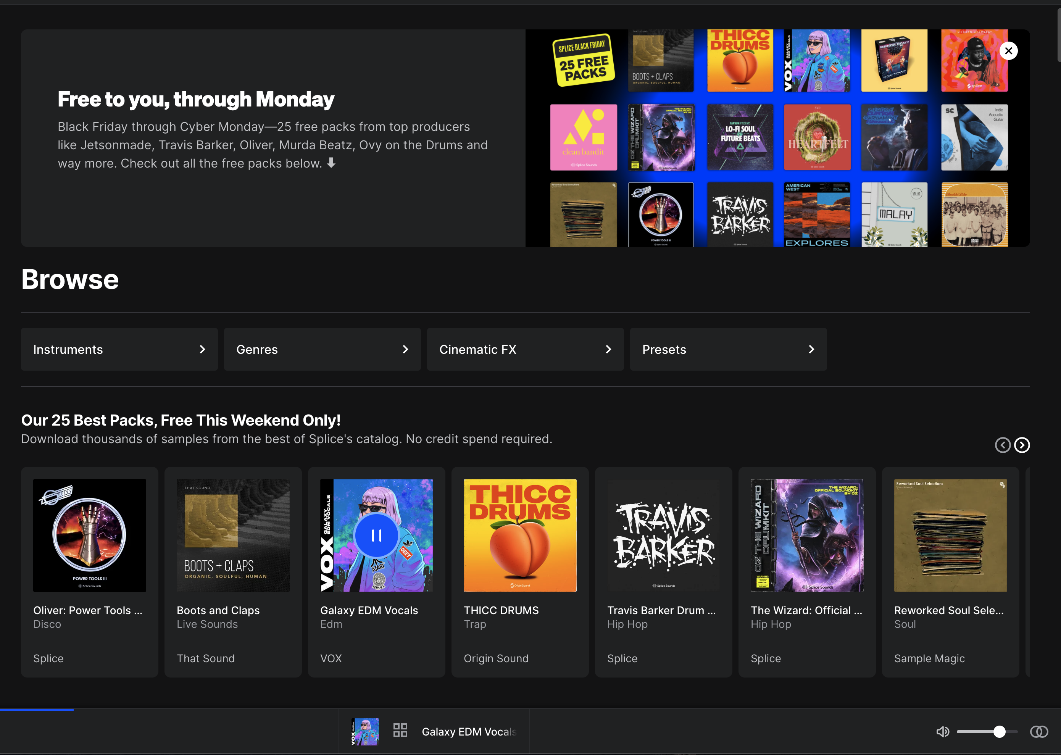
Task: Open the Oliver: Power Tools card cover
Action: [x=90, y=536]
